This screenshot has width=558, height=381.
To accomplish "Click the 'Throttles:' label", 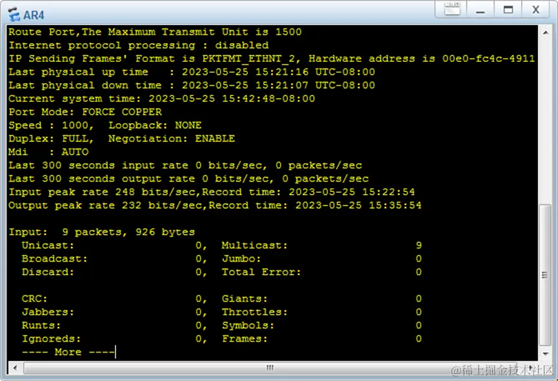I will pos(255,312).
